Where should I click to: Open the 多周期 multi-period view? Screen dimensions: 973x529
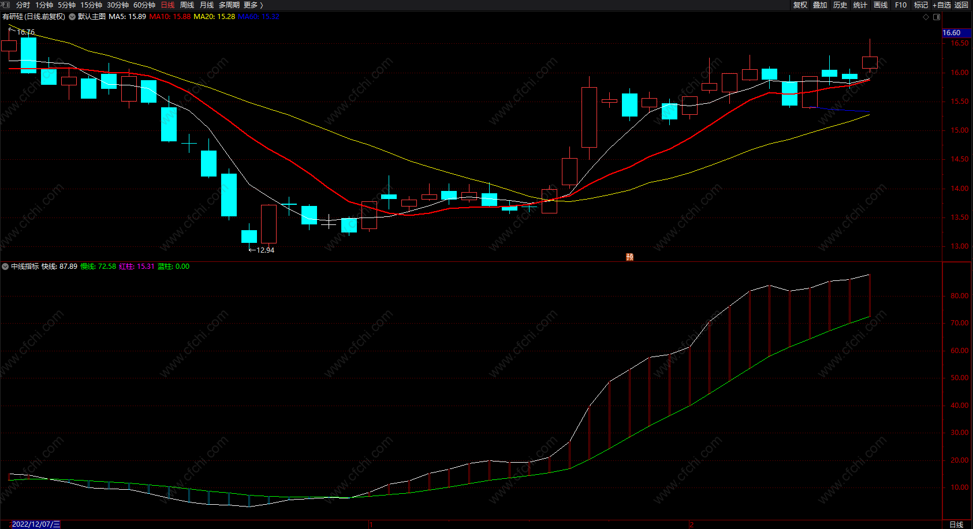[229, 5]
